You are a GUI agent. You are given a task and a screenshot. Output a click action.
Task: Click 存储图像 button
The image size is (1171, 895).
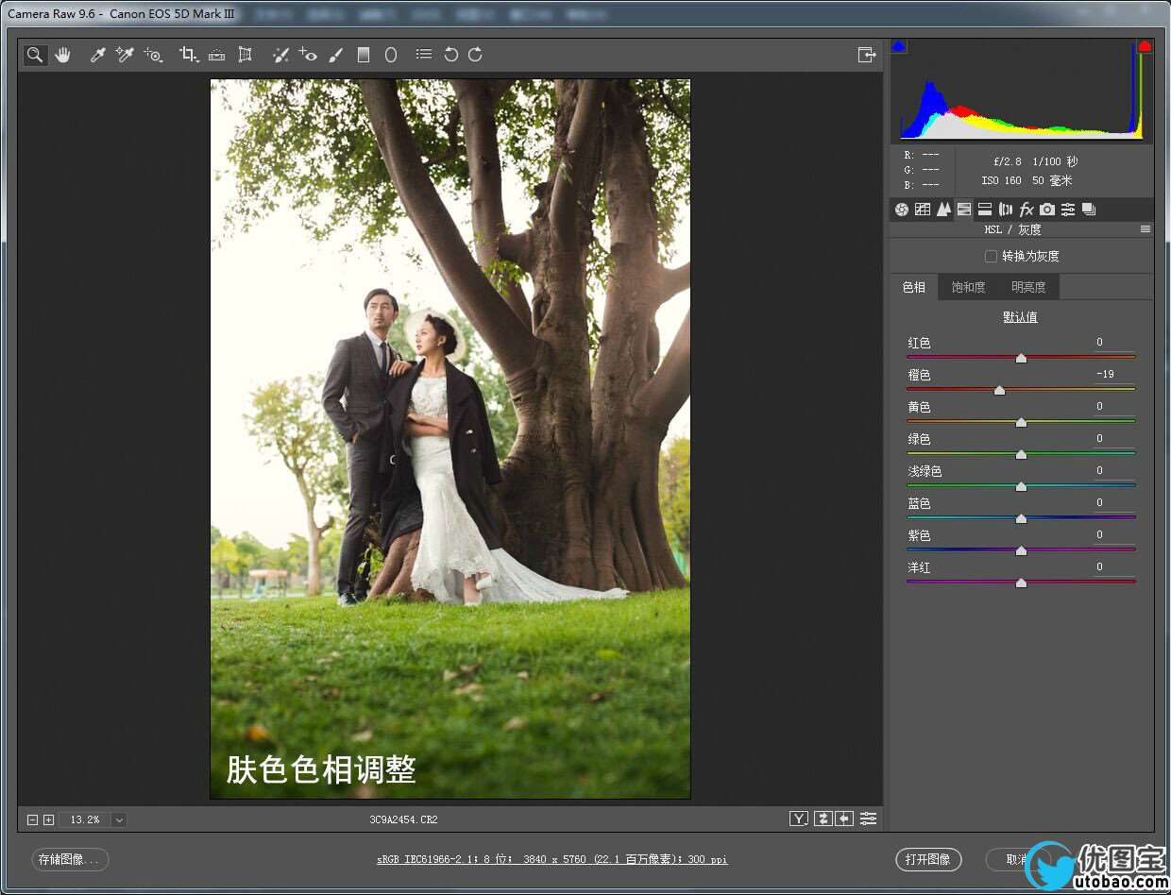(70, 859)
